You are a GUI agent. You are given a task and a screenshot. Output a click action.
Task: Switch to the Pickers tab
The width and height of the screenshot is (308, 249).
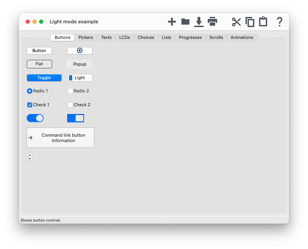coord(85,38)
